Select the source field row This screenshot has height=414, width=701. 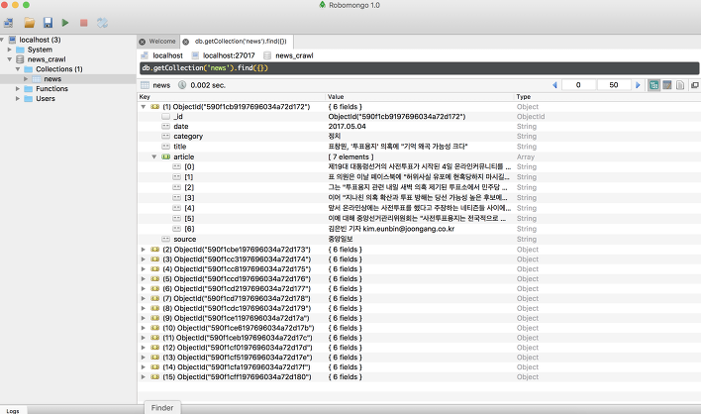pyautogui.click(x=419, y=240)
